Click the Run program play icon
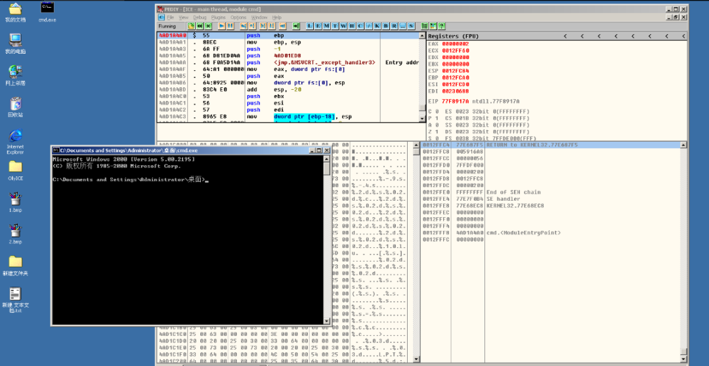Viewport: 709px width, 366px height. [x=222, y=26]
